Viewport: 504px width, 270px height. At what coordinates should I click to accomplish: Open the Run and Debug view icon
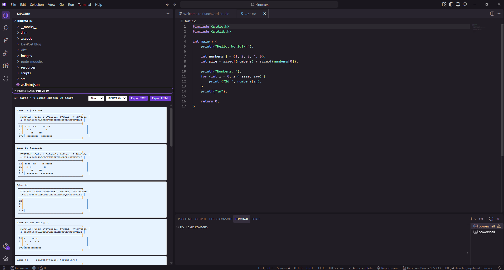[x=6, y=53]
